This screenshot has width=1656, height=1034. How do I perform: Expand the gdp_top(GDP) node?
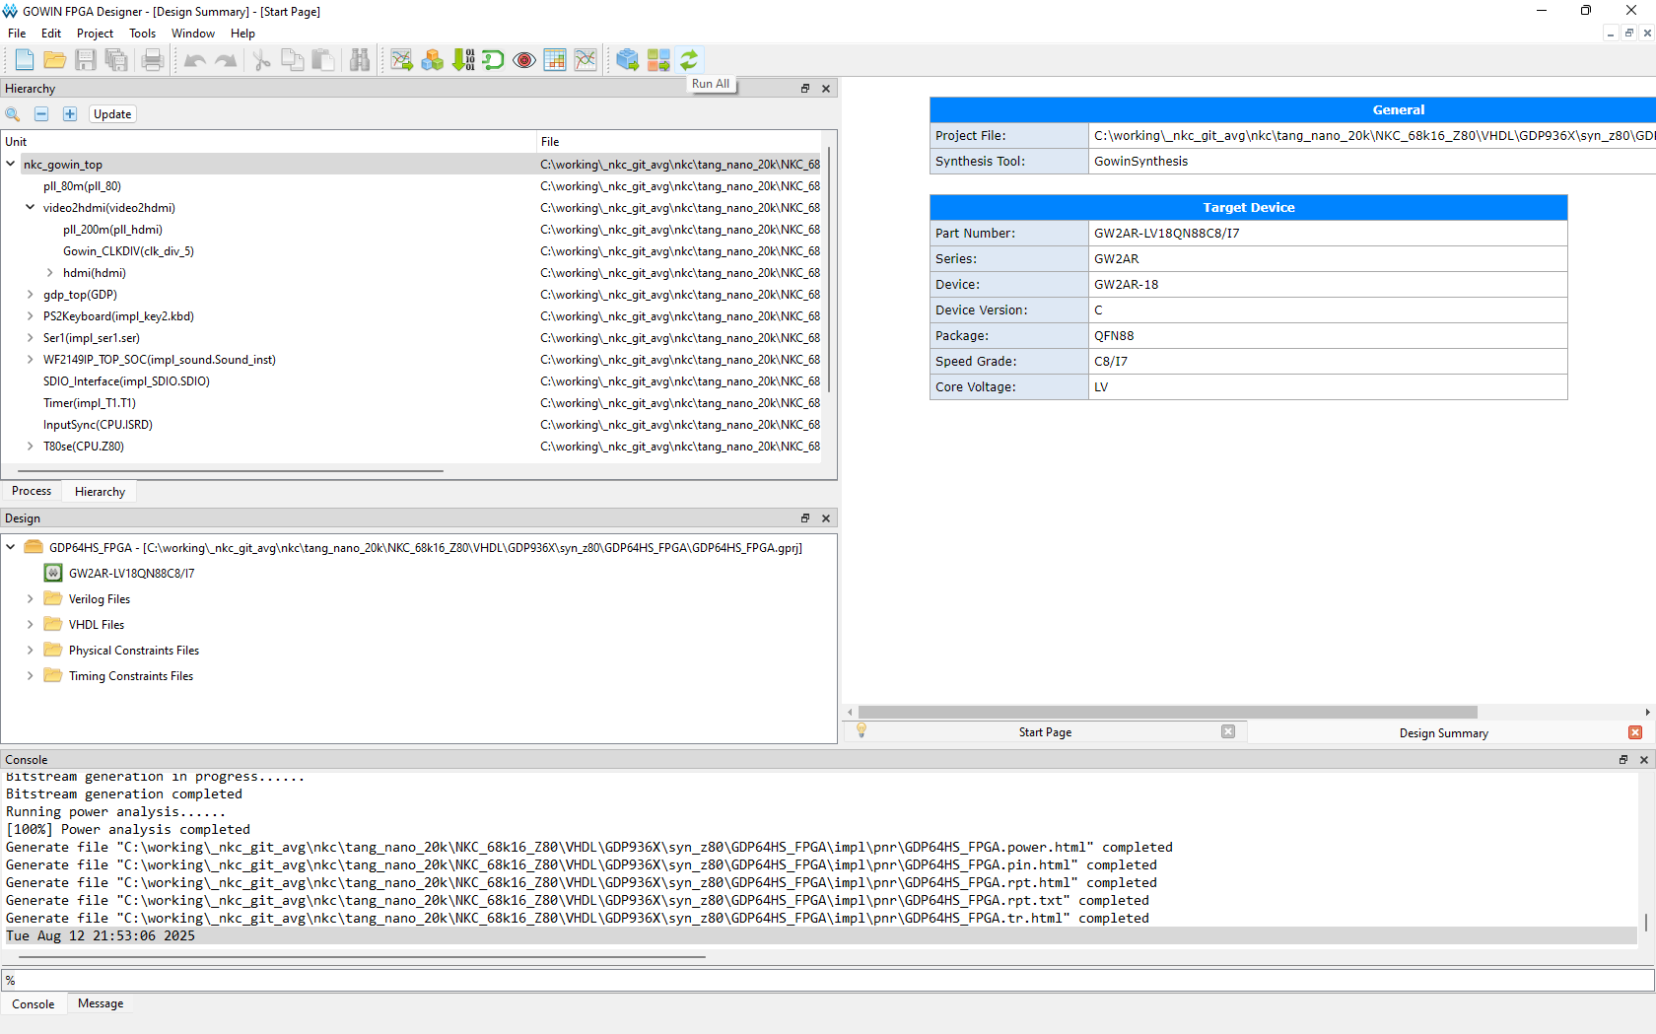[31, 295]
